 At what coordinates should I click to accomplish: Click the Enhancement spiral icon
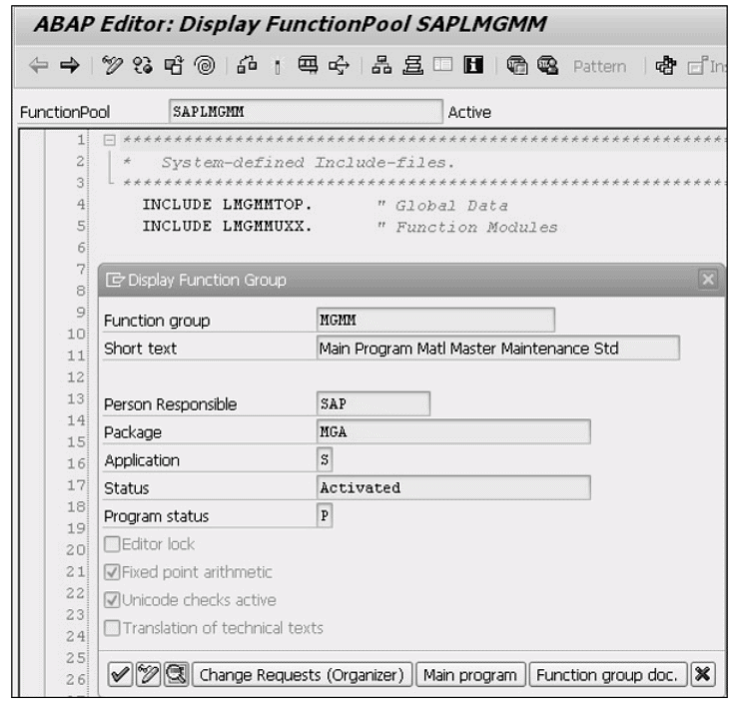click(x=205, y=66)
